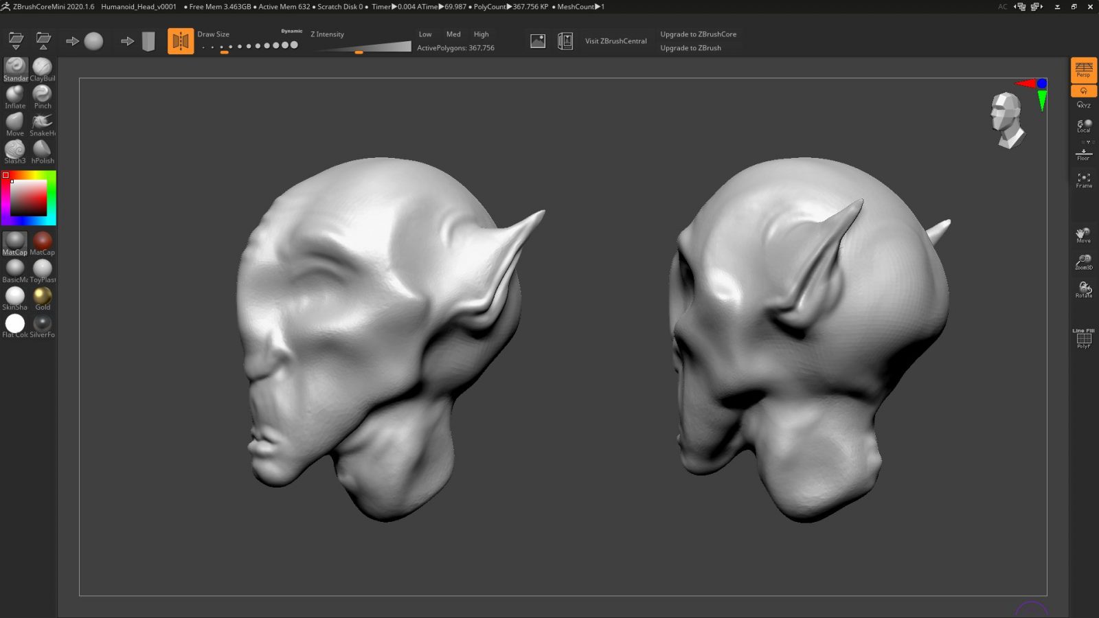1099x618 pixels.
Task: Select the Zoom3D navigation tool
Action: 1083,262
